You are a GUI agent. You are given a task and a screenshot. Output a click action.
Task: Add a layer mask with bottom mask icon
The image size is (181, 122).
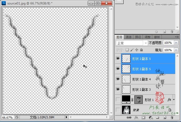pos(143,118)
